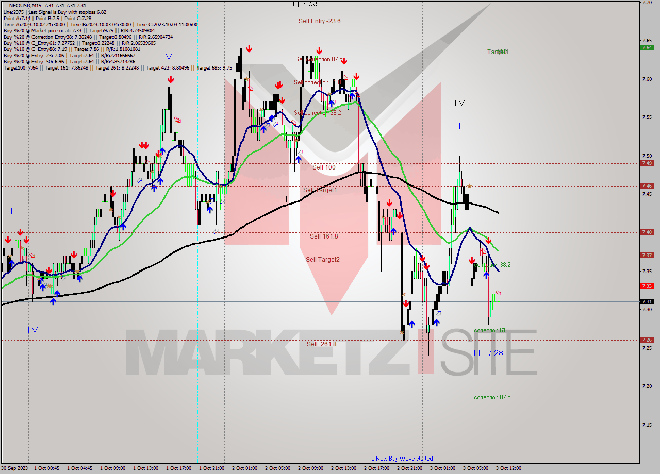Click the '30 Sep 2023' time axis label
The height and width of the screenshot is (474, 660).
[14, 468]
